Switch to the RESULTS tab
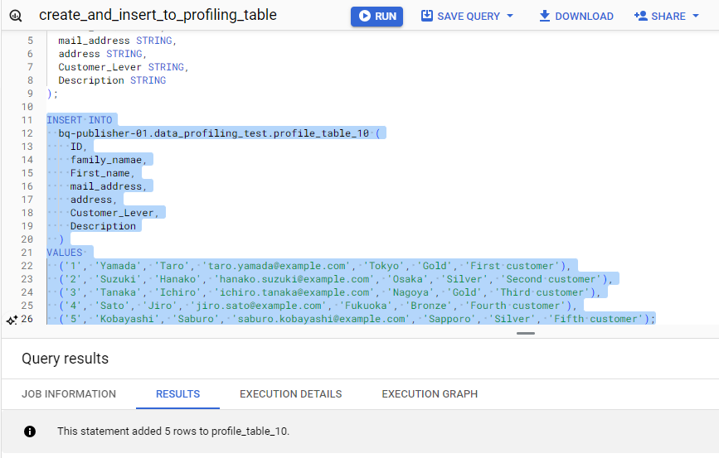The image size is (719, 458). [178, 394]
